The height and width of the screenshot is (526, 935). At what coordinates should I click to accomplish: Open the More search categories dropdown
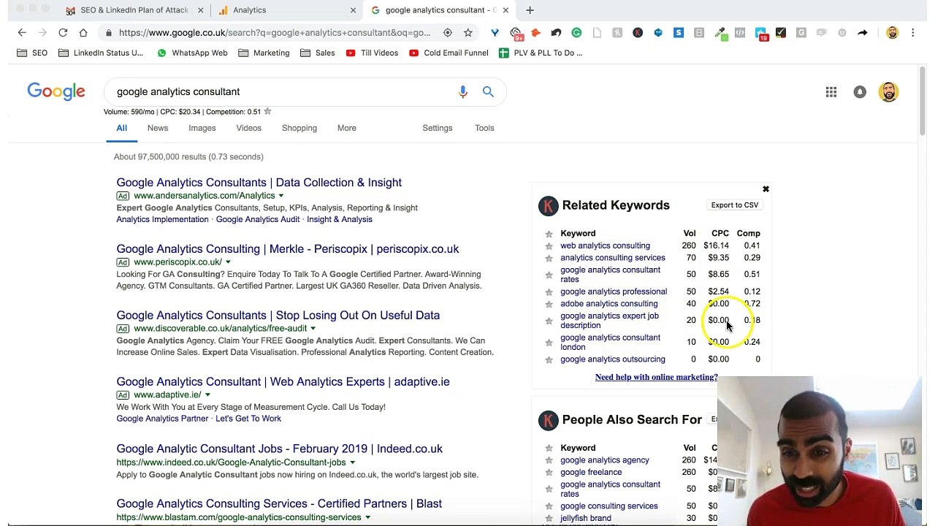[347, 128]
